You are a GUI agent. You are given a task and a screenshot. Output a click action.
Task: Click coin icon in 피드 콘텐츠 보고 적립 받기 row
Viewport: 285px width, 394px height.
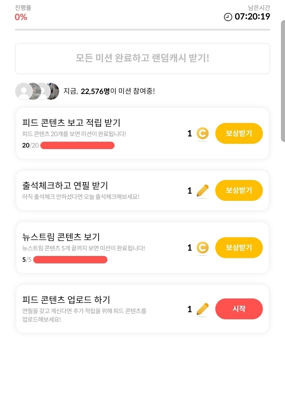pyautogui.click(x=203, y=133)
